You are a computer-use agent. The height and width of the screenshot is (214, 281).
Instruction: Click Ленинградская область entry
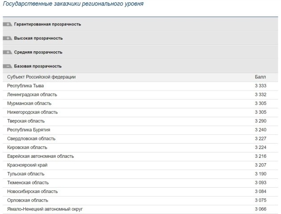pos(32,95)
